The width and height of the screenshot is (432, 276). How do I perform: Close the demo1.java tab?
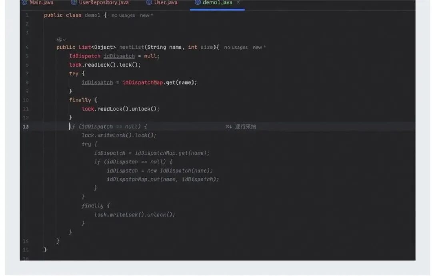click(238, 2)
